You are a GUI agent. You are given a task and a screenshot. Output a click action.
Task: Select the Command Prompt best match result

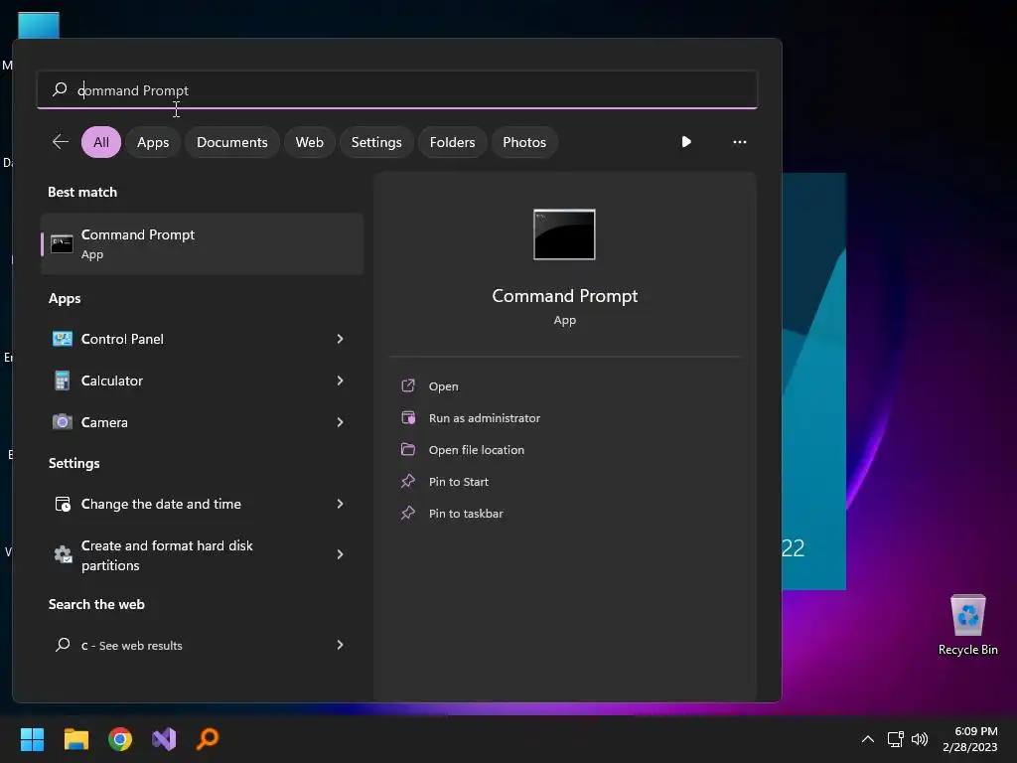point(203,244)
